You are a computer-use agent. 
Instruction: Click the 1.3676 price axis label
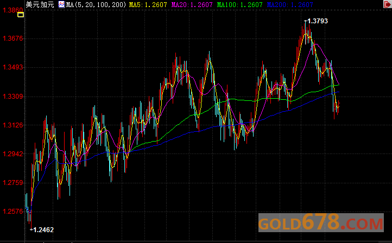tap(12, 39)
